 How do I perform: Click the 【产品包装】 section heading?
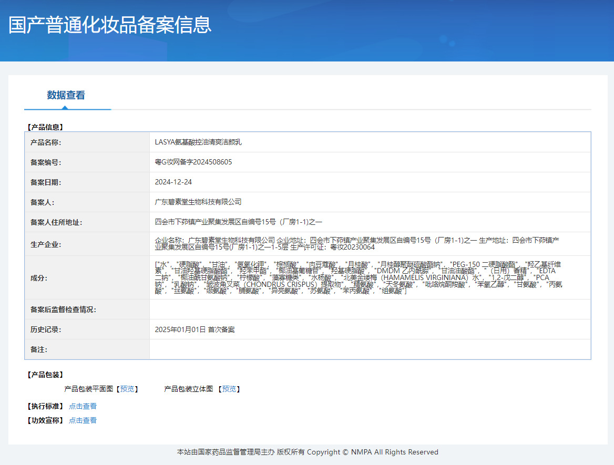click(x=45, y=375)
